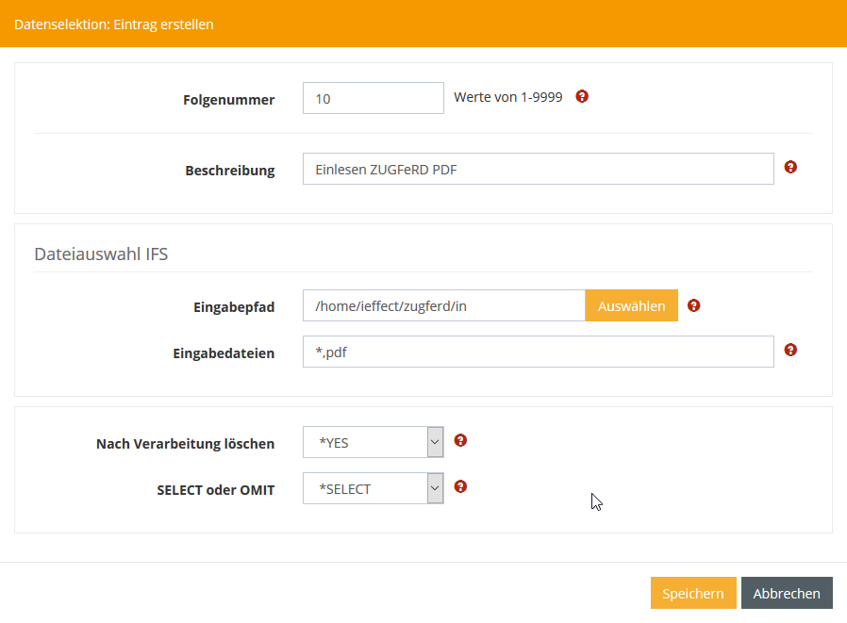The height and width of the screenshot is (623, 847).
Task: Cancel the dialog via Abbrechen
Action: point(787,593)
